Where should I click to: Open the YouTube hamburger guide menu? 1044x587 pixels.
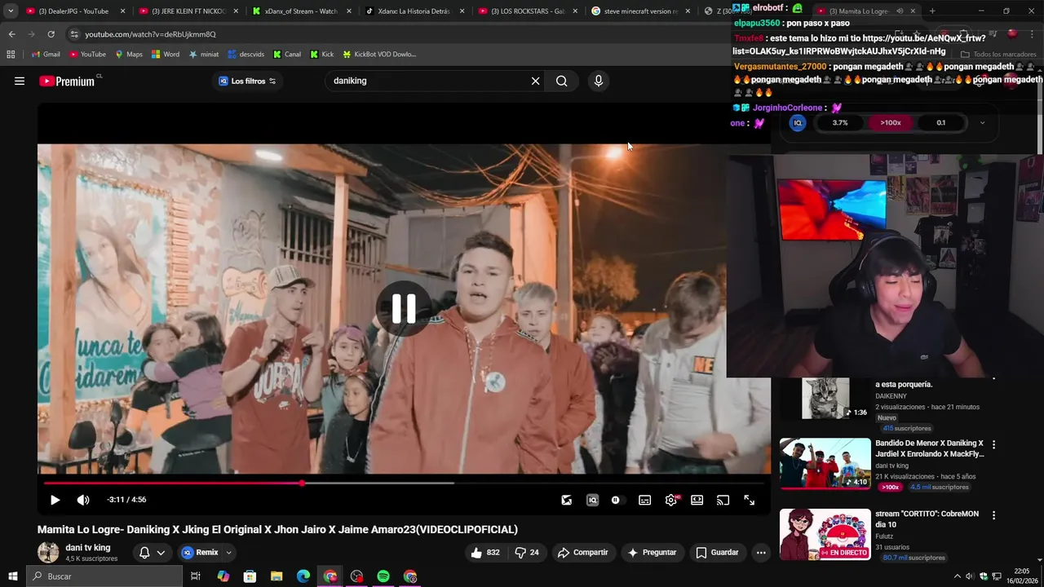(20, 81)
